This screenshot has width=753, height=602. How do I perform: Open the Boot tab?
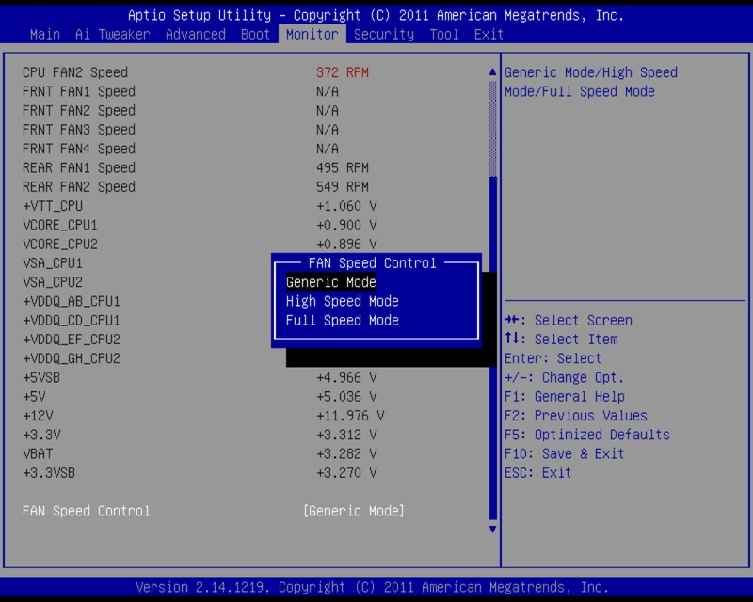click(x=256, y=34)
